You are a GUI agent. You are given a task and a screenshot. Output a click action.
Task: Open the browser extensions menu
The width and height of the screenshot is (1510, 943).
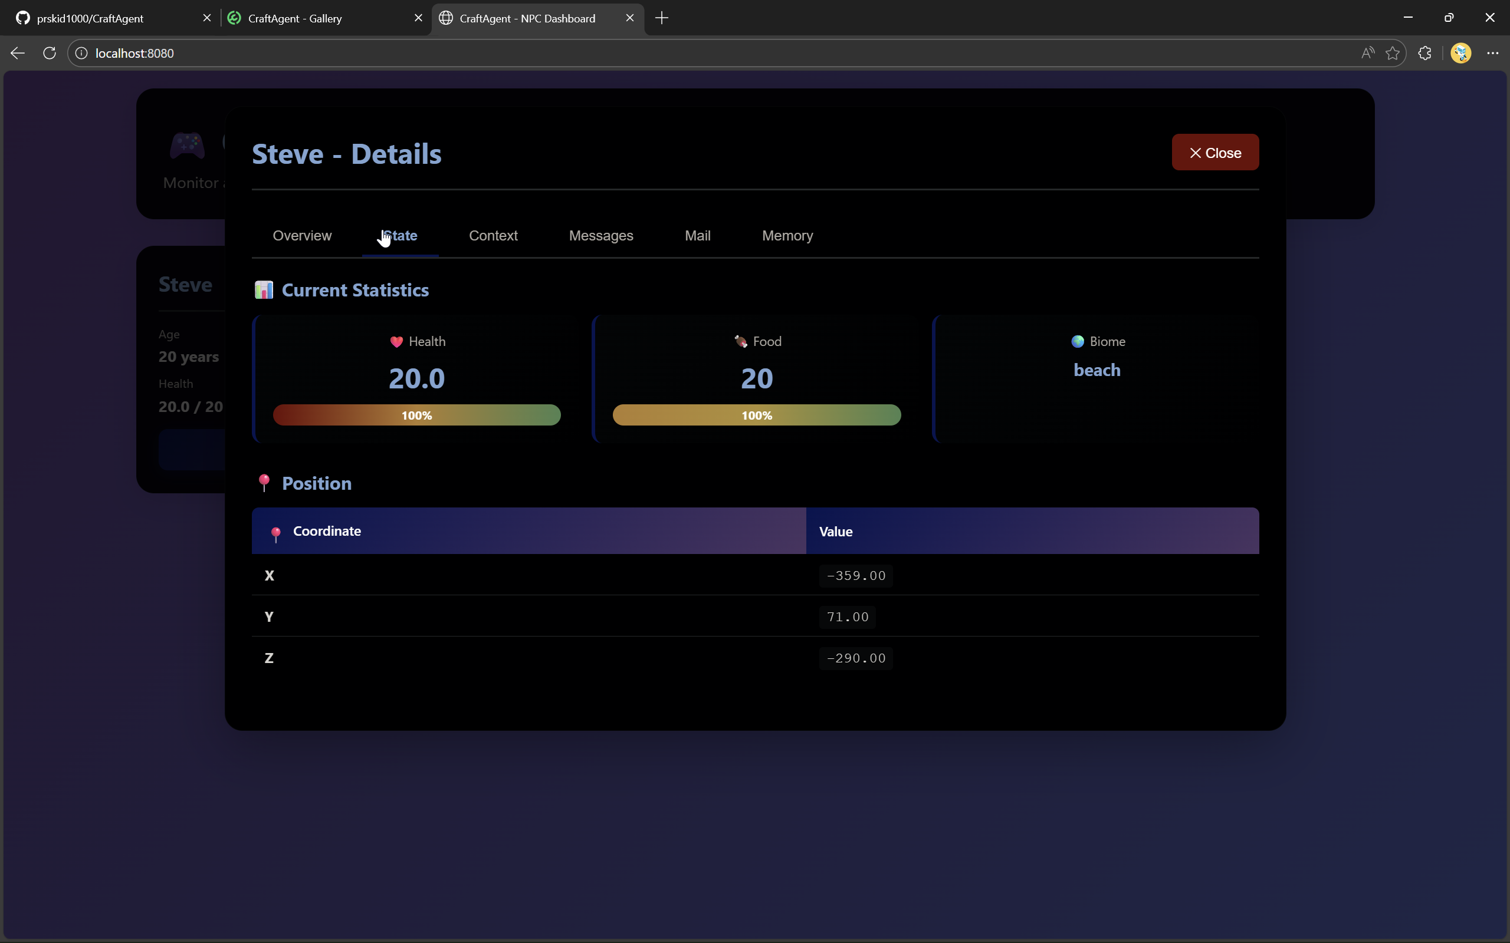coord(1425,53)
